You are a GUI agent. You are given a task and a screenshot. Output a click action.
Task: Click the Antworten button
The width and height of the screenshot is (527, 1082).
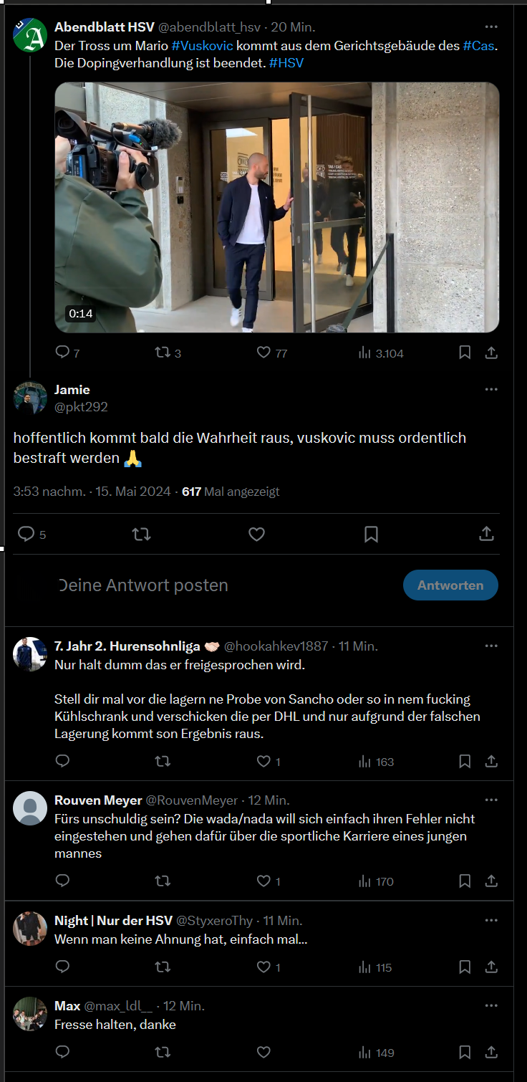pyautogui.click(x=450, y=585)
